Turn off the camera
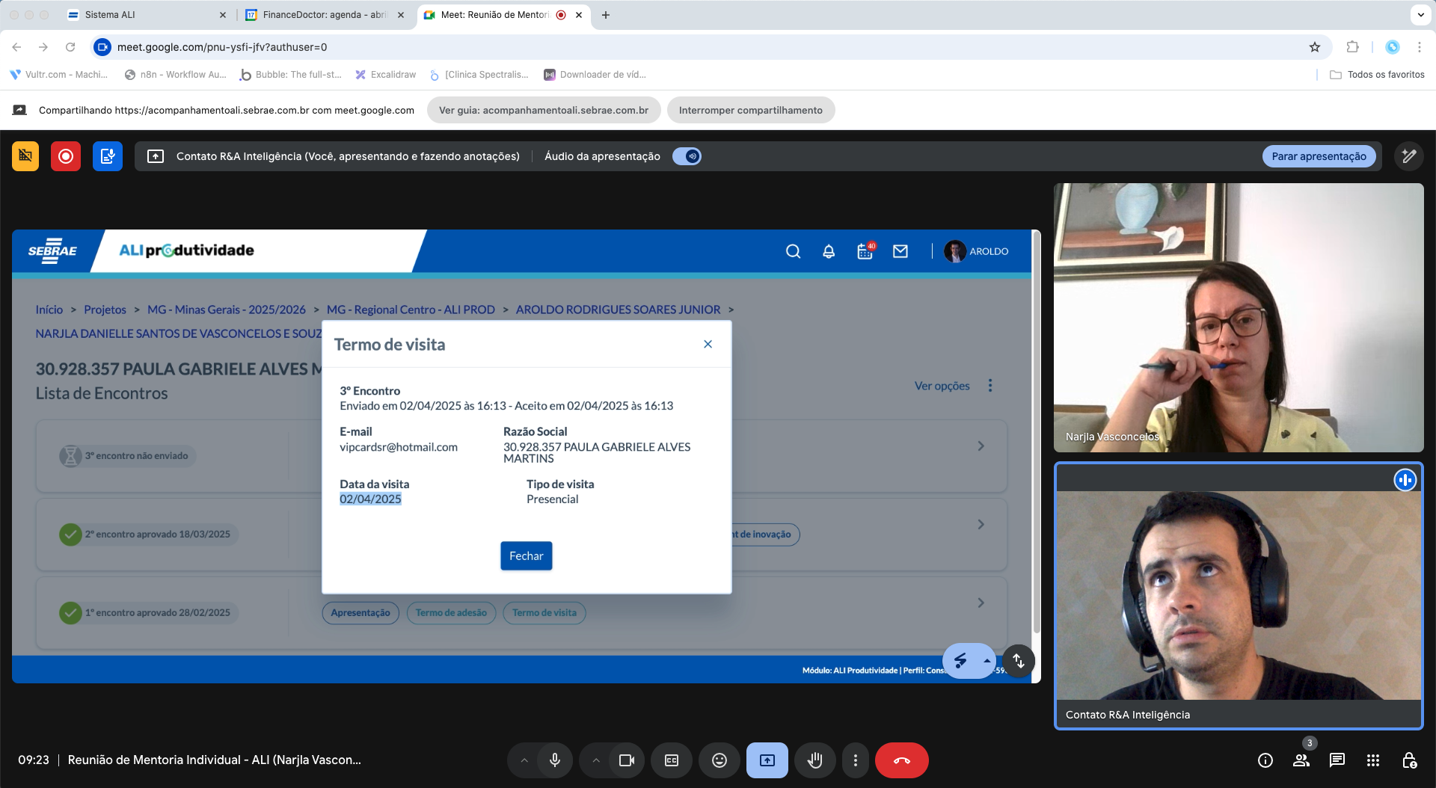Screen dimensions: 1436x788 tap(627, 760)
